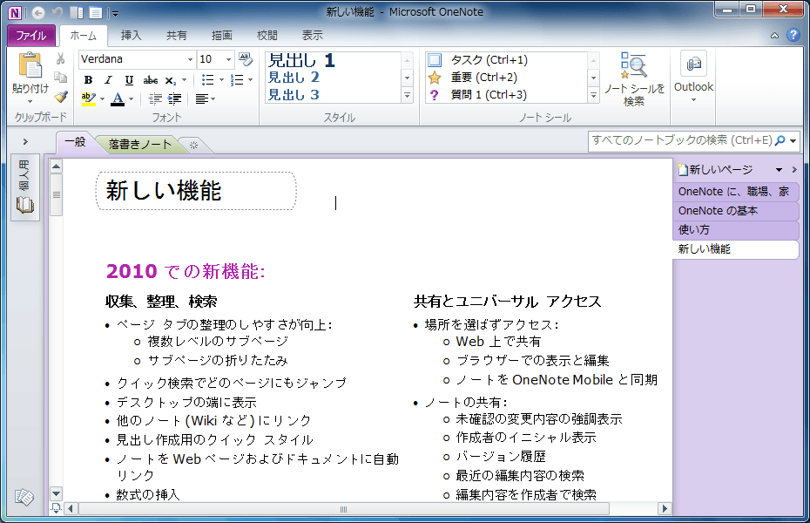Open the font size 10 dropdown
810x523 pixels.
(x=228, y=59)
